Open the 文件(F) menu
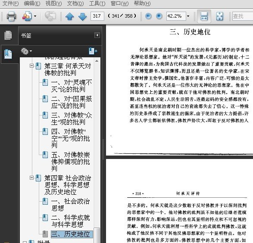 coord(10,3)
